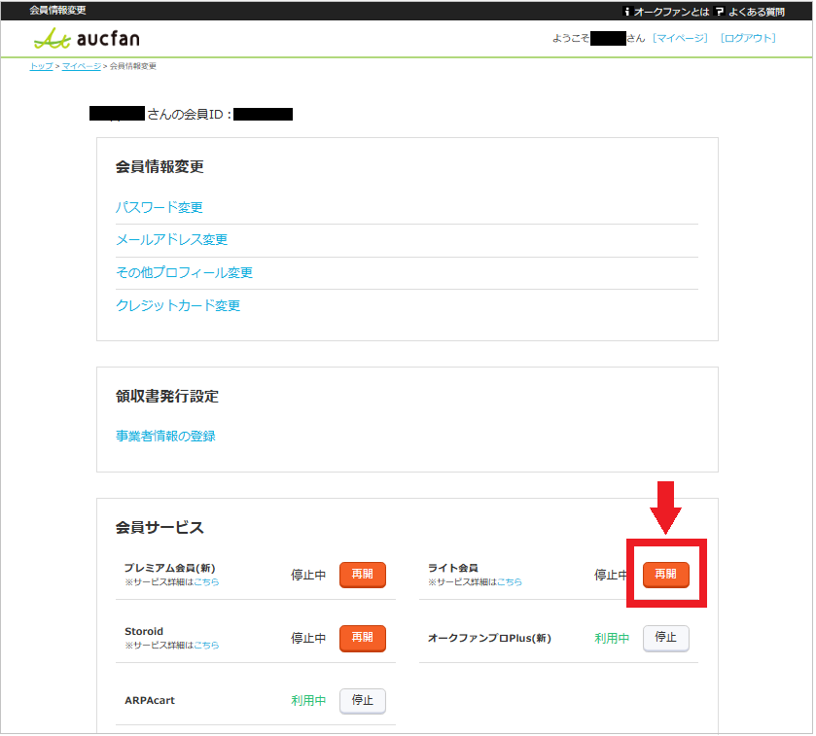Go to マイページ in the header

(x=681, y=38)
